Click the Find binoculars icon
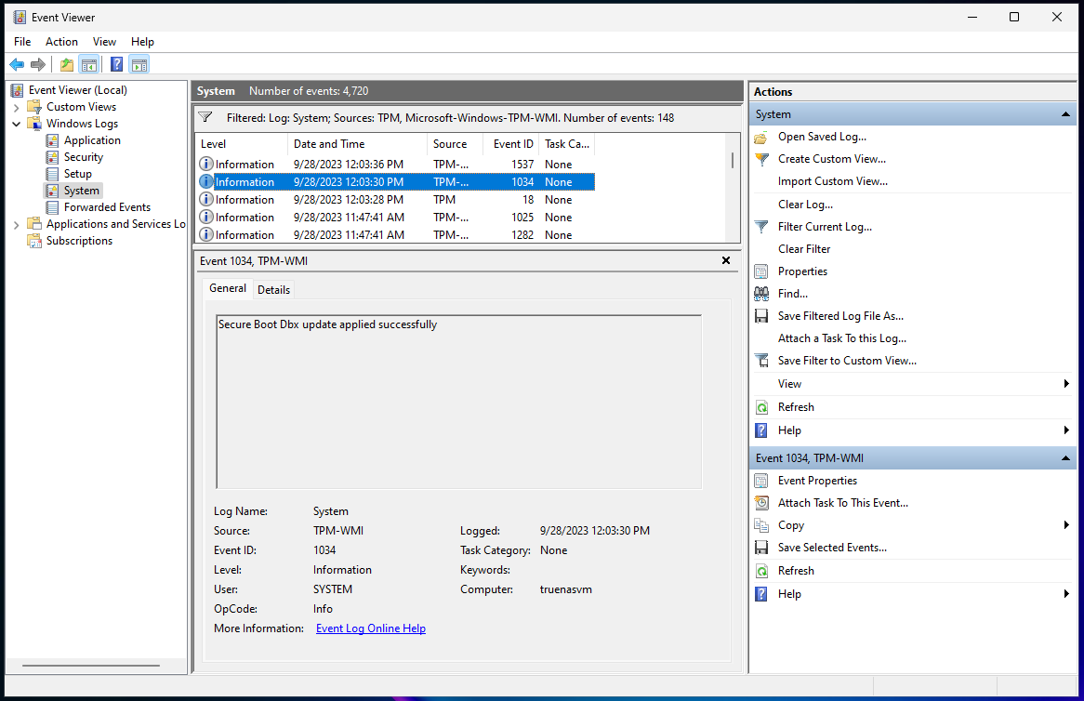 coord(761,294)
